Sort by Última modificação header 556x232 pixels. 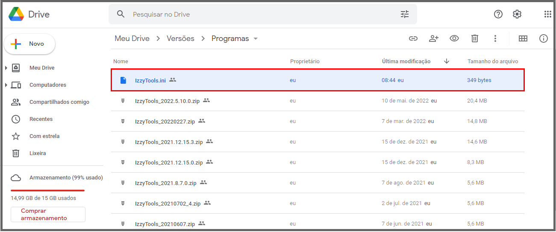(406, 62)
